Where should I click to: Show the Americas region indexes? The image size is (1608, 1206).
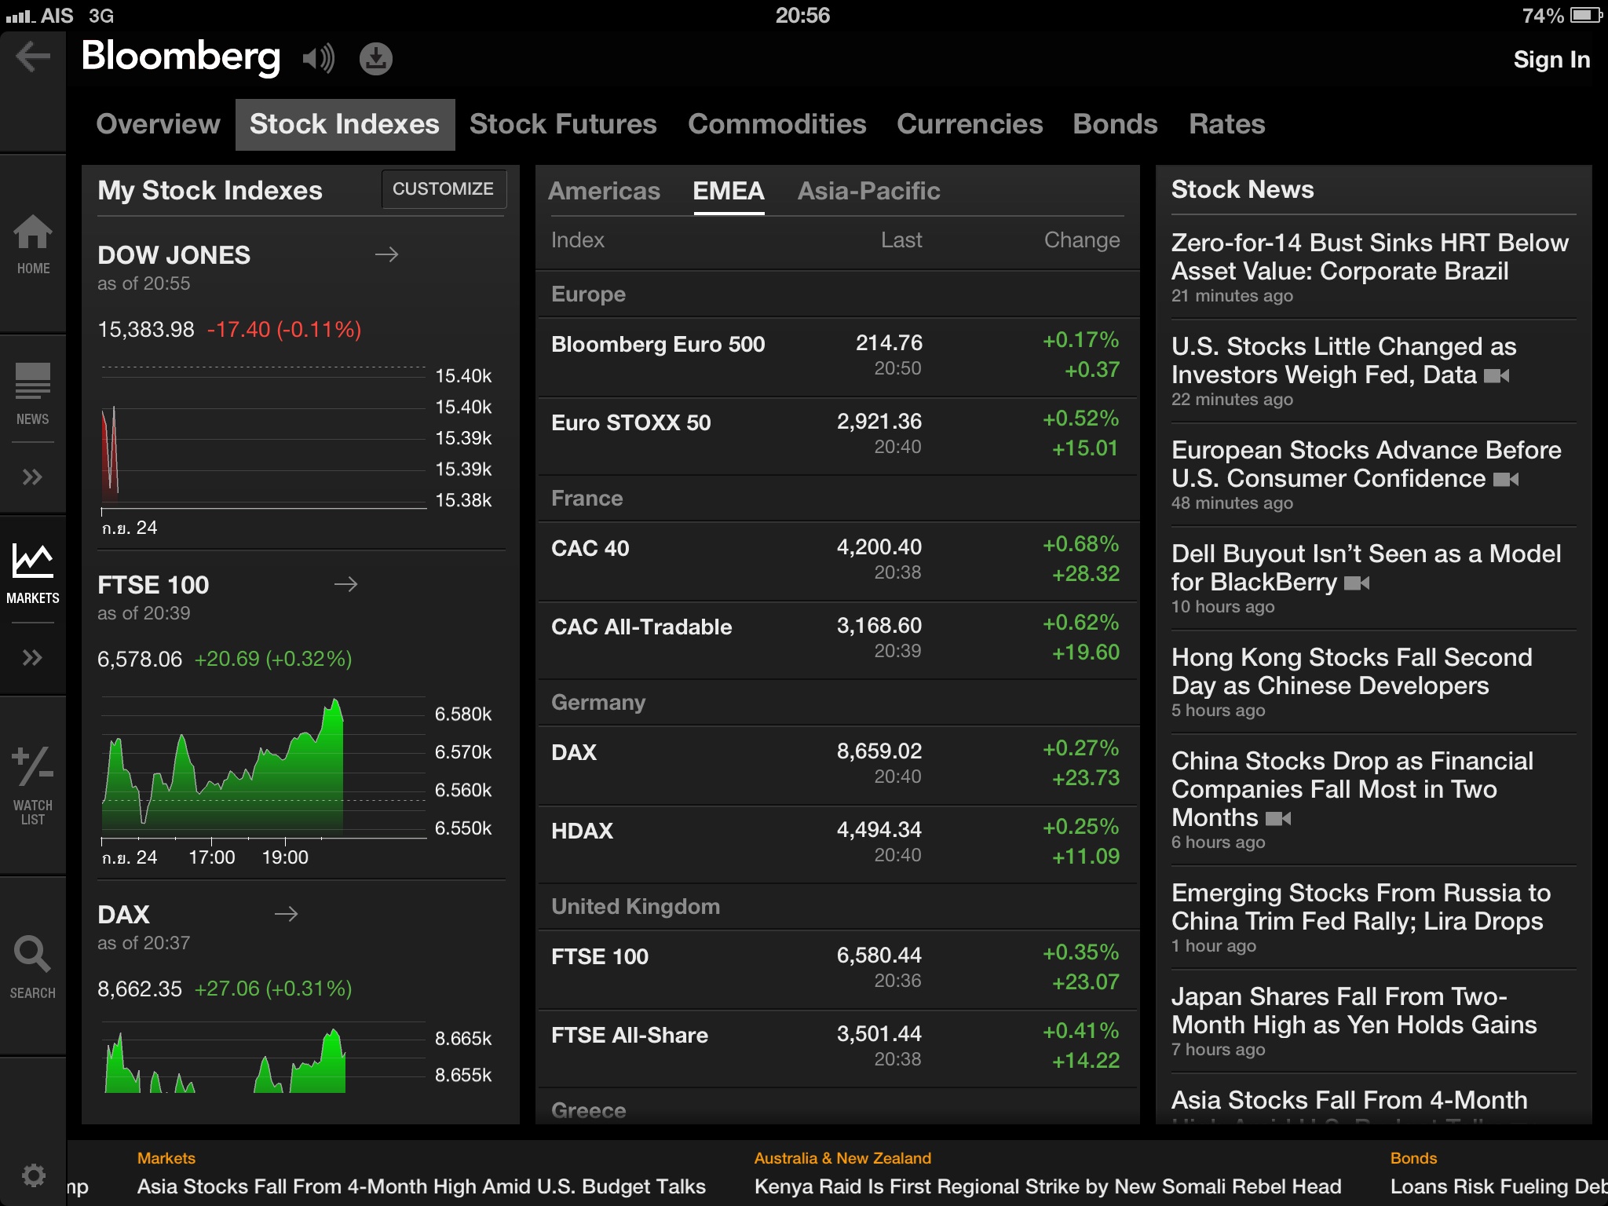(604, 191)
